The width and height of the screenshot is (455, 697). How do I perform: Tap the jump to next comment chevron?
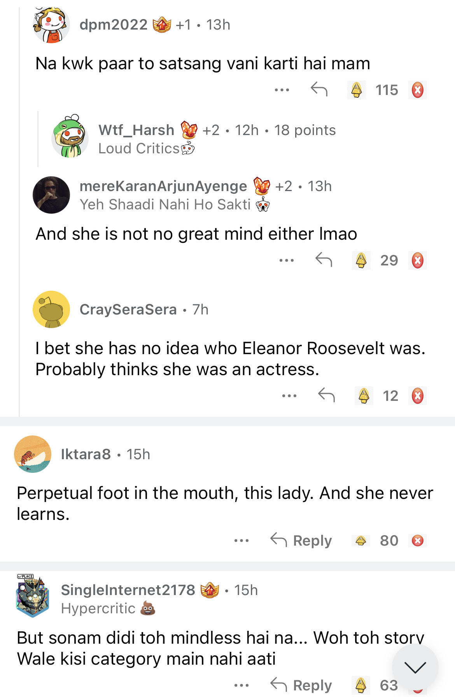tap(415, 667)
